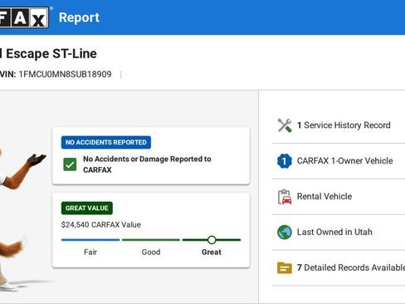Open 1 Service History Record
This screenshot has height=304, width=405.
coord(344,125)
